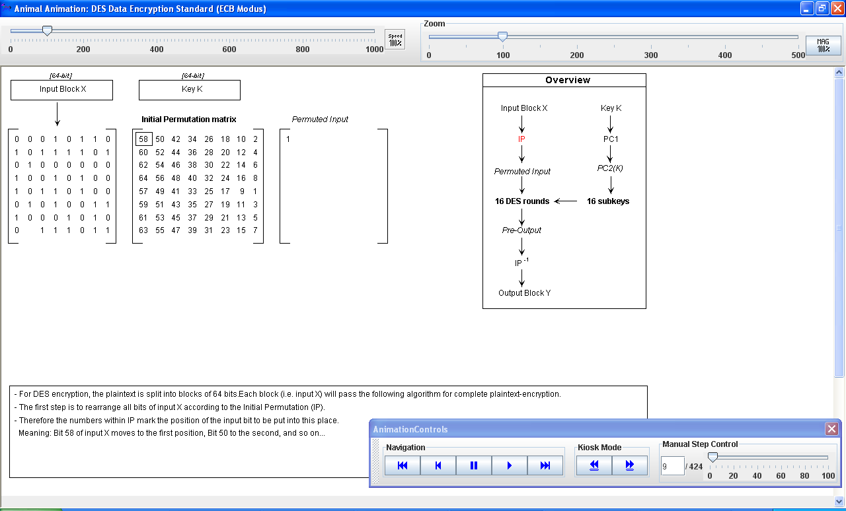Click the vertical scrollbar track

click(x=839, y=436)
